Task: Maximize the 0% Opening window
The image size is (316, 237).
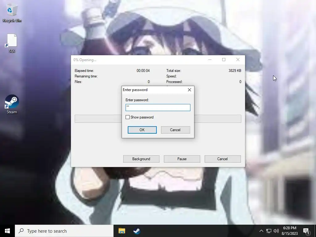Action: (x=224, y=60)
